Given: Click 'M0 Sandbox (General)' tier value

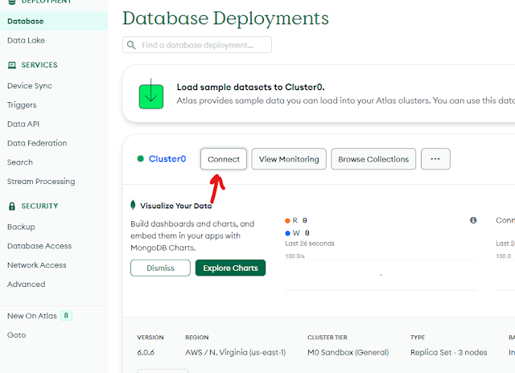Looking at the screenshot, I should pos(348,353).
